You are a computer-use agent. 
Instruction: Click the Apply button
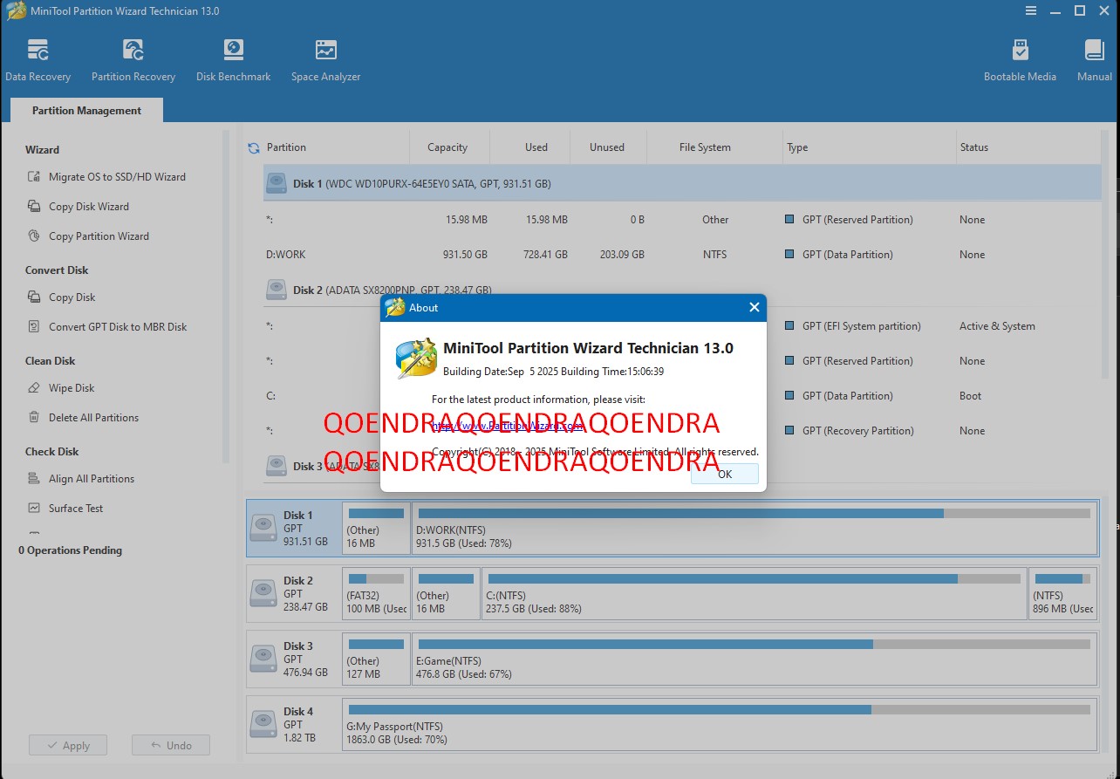(x=67, y=745)
